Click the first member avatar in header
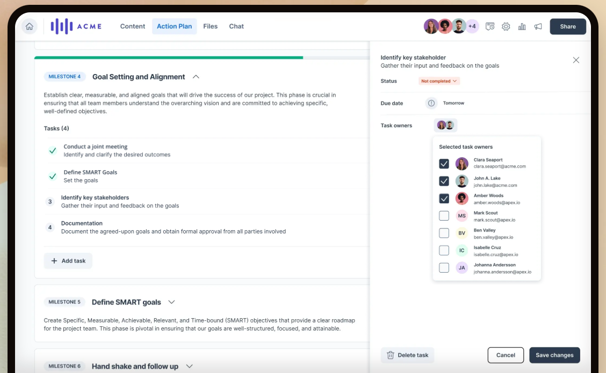 (x=430, y=26)
